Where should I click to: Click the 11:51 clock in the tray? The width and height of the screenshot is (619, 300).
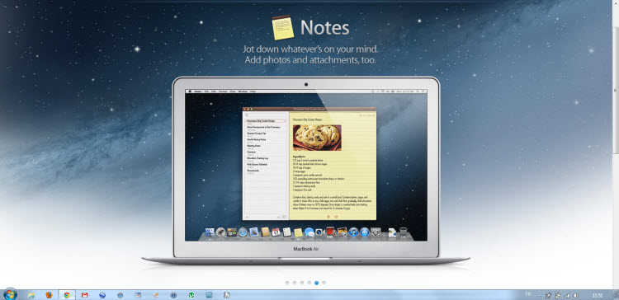[597, 295]
